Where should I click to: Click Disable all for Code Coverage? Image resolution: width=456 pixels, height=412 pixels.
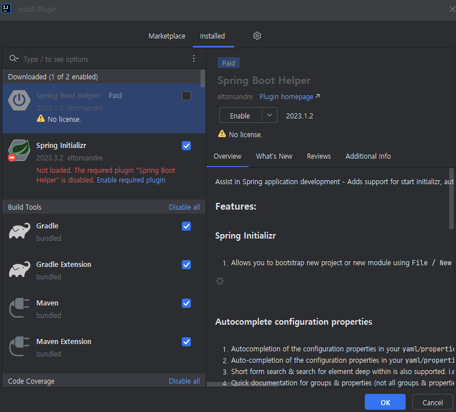[184, 381]
